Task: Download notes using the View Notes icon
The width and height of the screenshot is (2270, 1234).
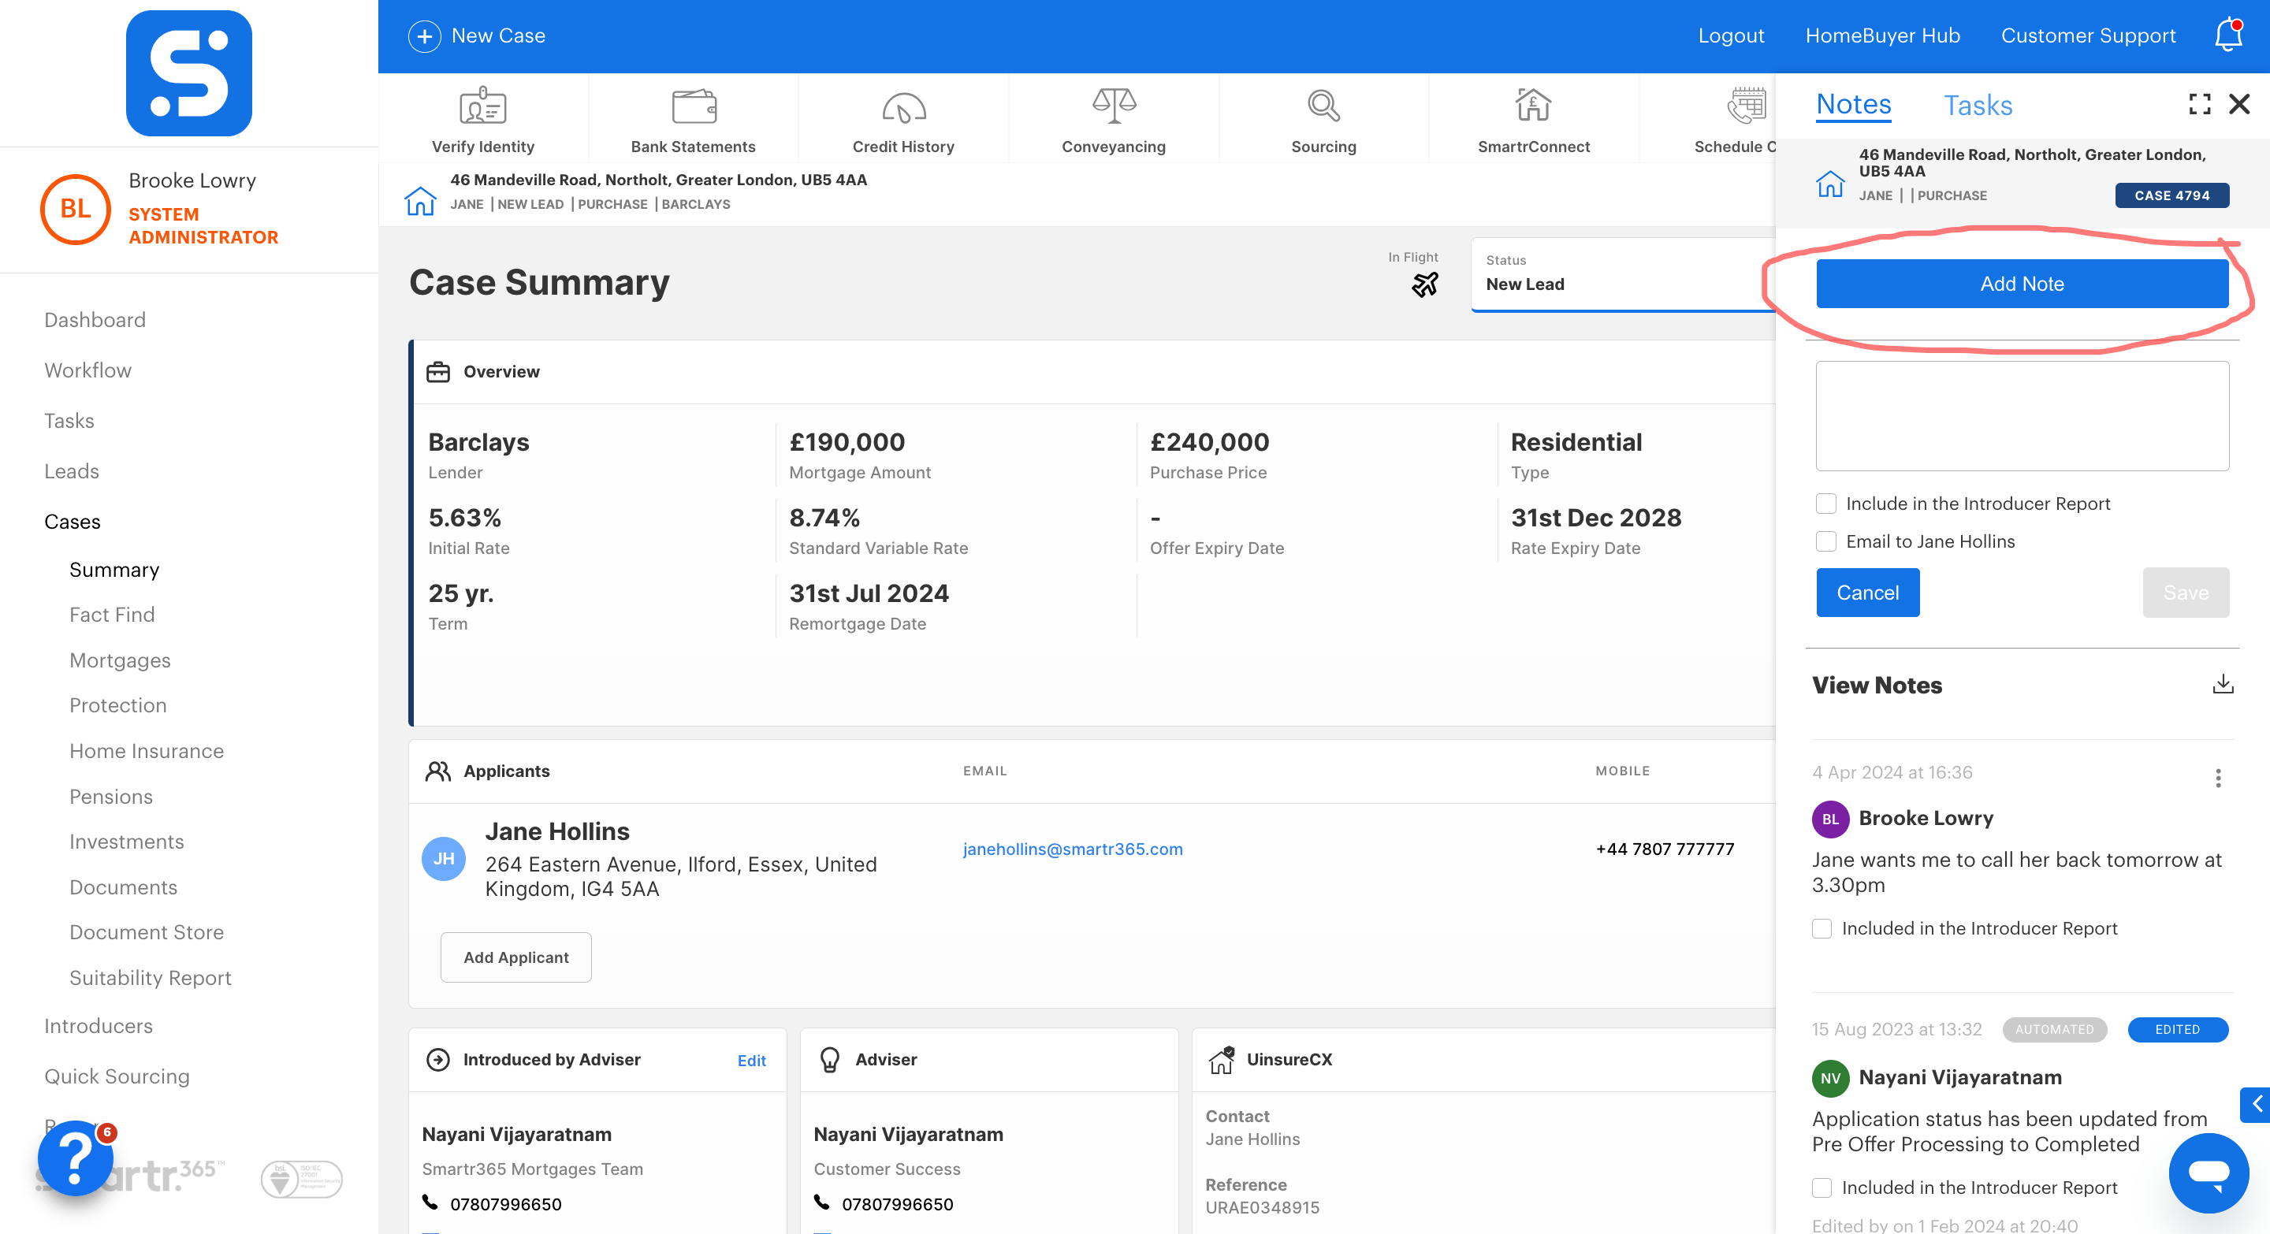Action: 2223,683
